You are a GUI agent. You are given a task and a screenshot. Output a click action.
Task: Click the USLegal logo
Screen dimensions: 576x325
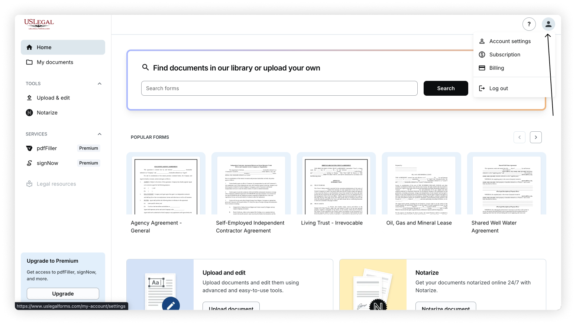39,24
